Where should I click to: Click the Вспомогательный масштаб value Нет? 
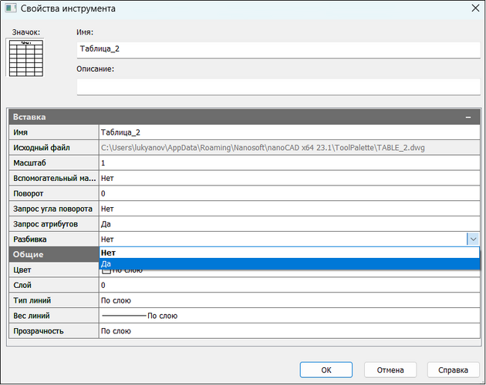click(x=289, y=179)
